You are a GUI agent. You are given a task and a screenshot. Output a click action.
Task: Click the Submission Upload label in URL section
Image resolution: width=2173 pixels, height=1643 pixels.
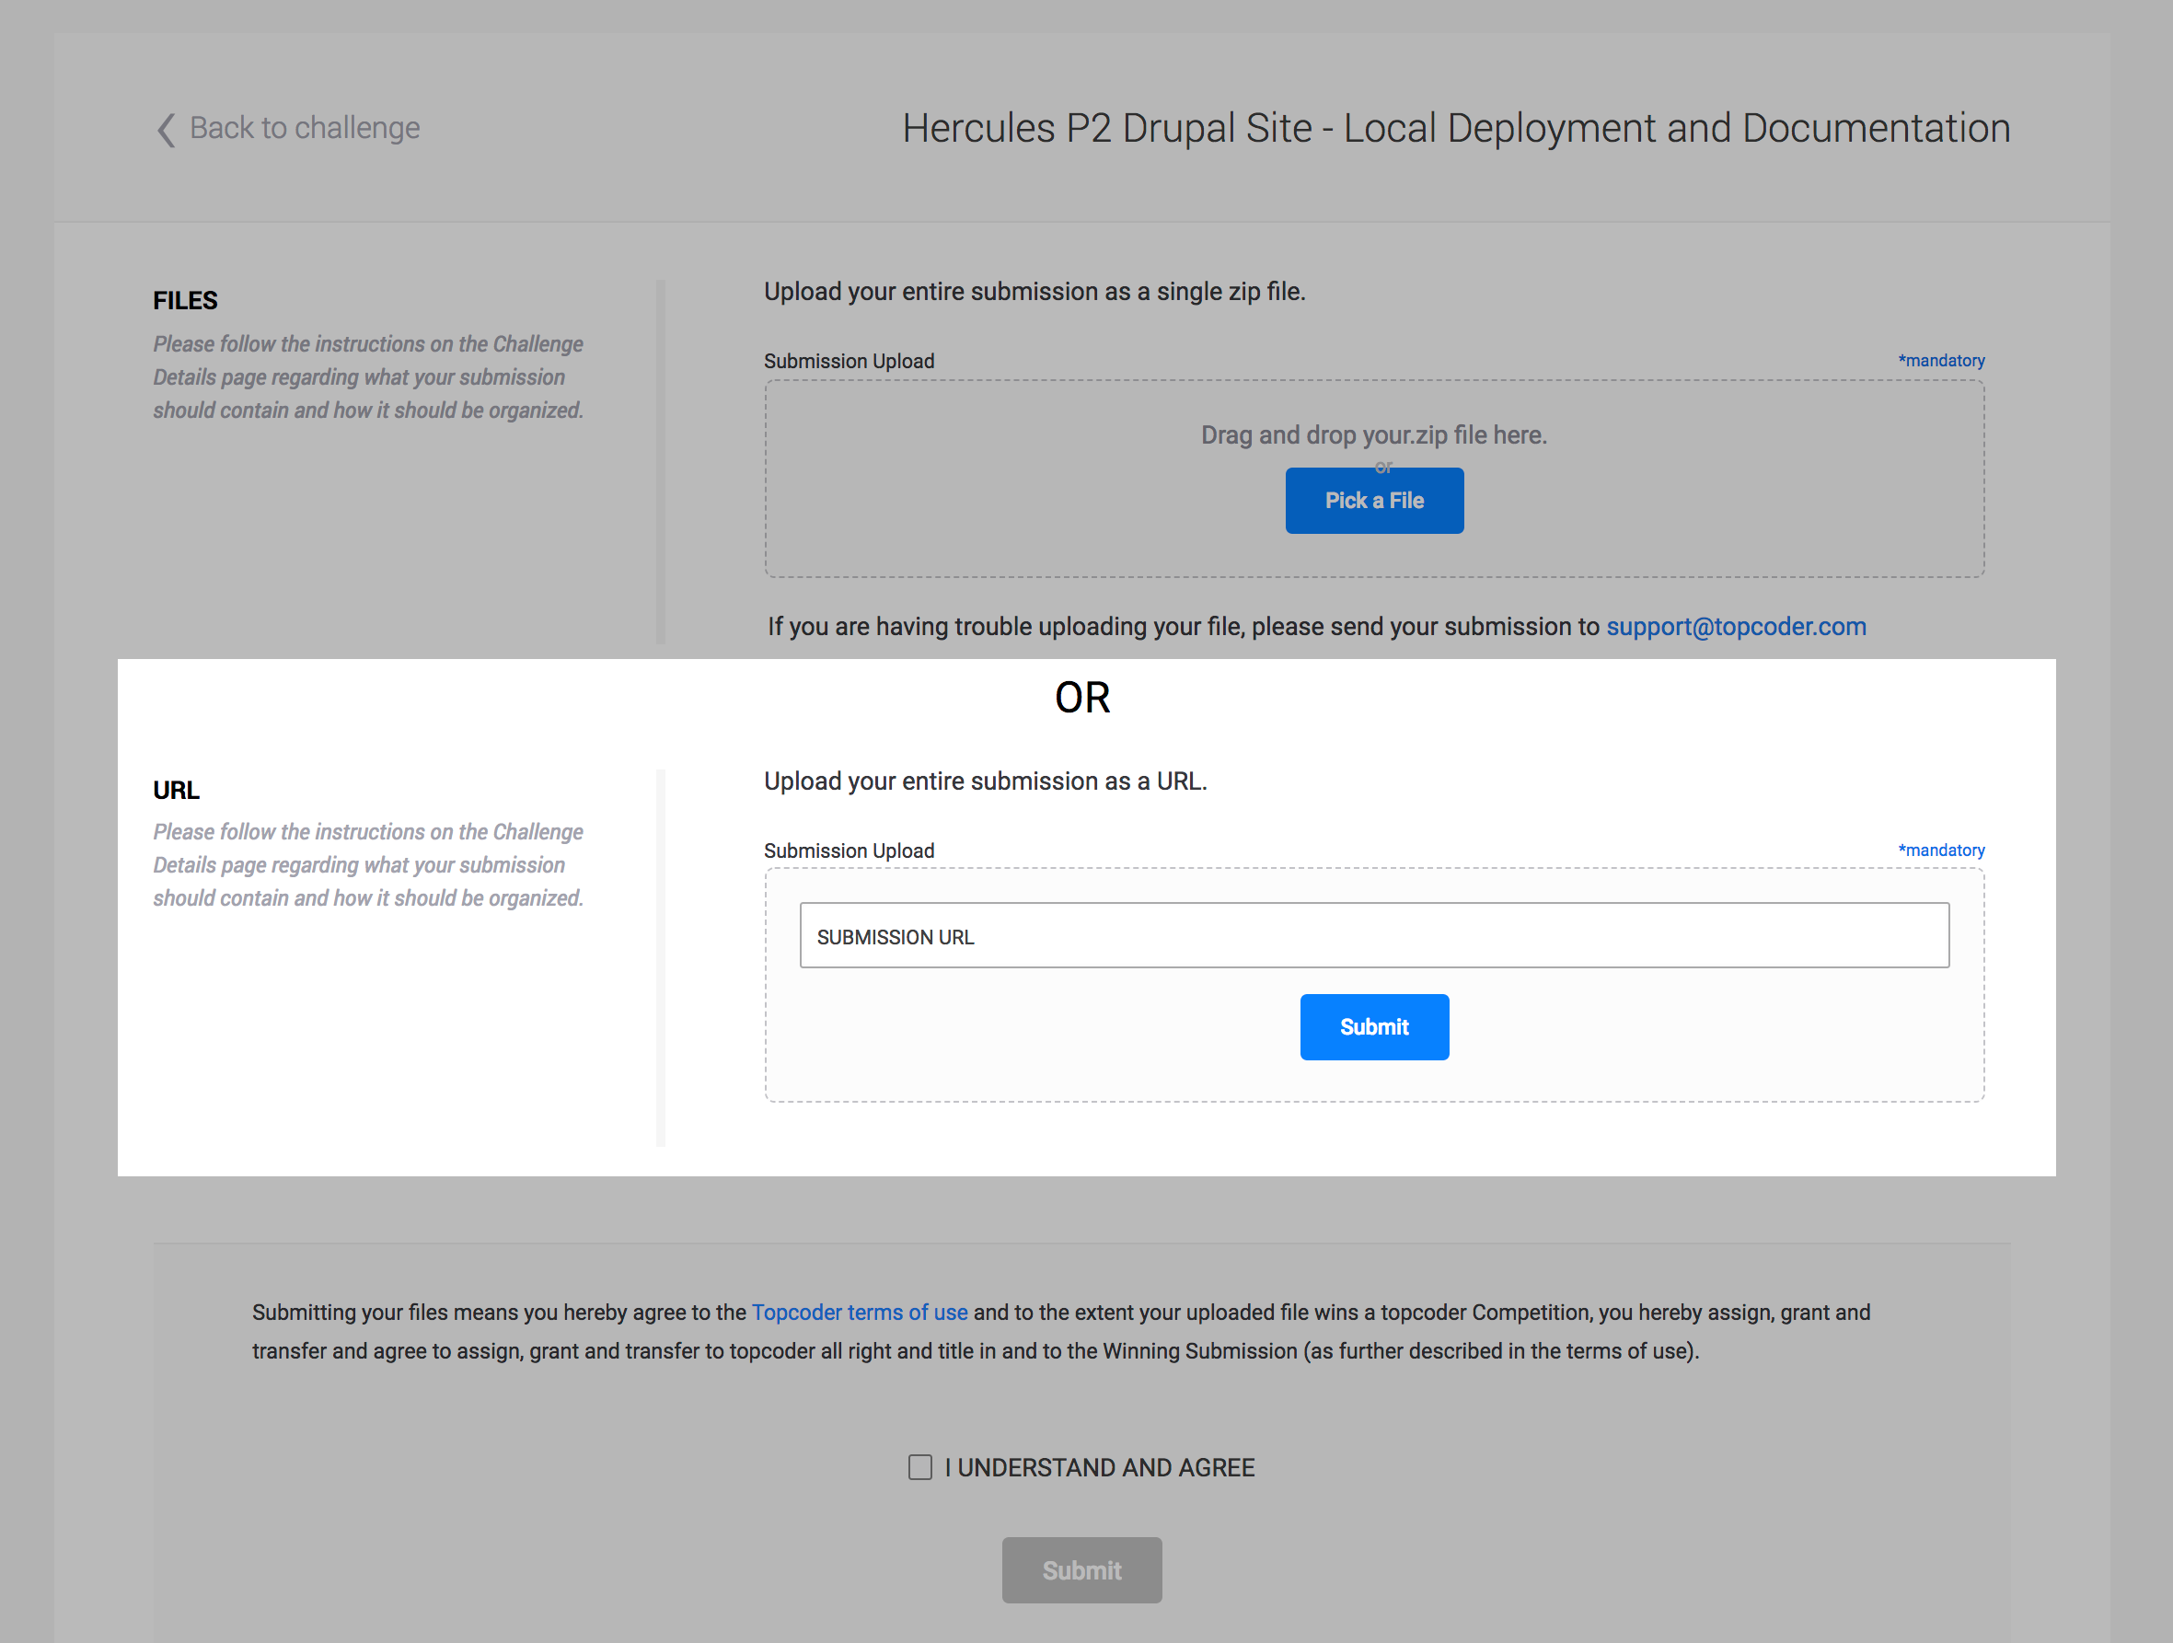[849, 850]
